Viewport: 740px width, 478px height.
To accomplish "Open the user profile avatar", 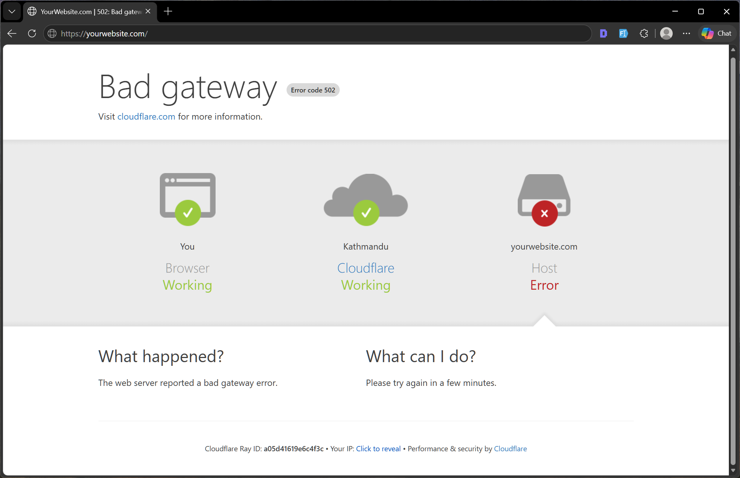I will point(666,33).
